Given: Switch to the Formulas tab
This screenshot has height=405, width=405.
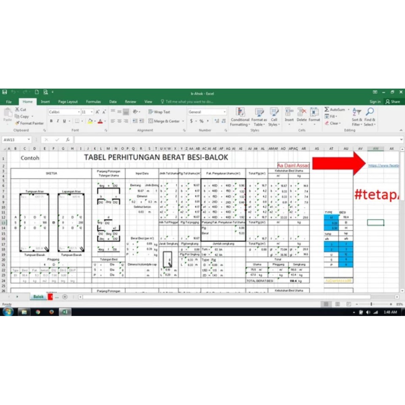Looking at the screenshot, I should point(93,102).
